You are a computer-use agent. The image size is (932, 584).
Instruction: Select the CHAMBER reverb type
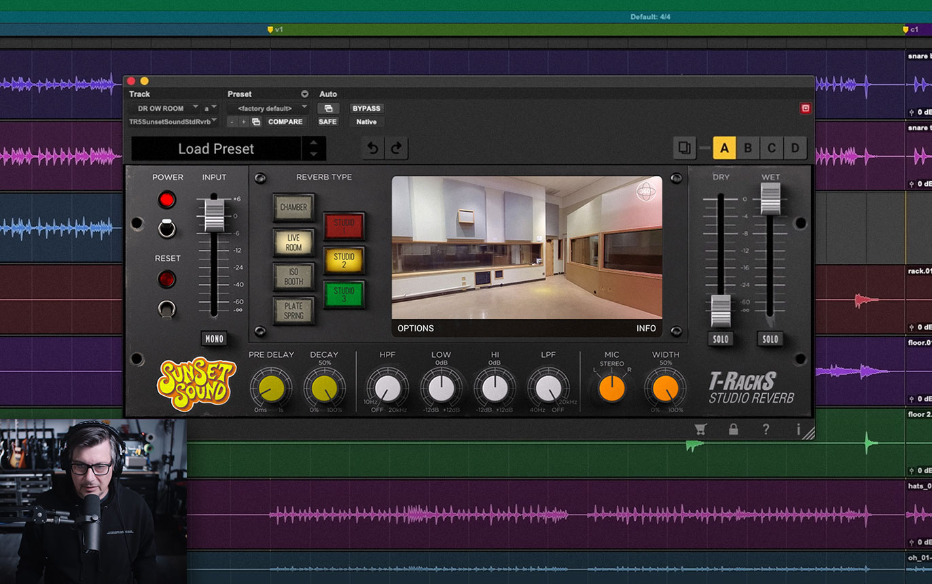click(293, 207)
